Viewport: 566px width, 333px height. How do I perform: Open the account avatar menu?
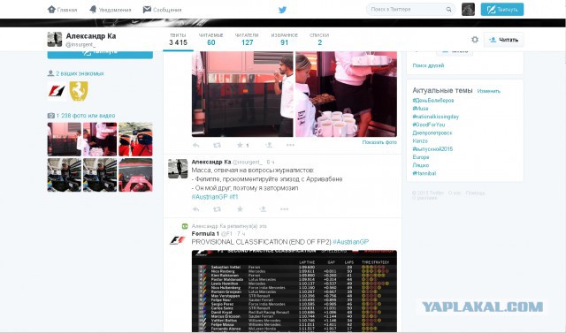pos(468,10)
